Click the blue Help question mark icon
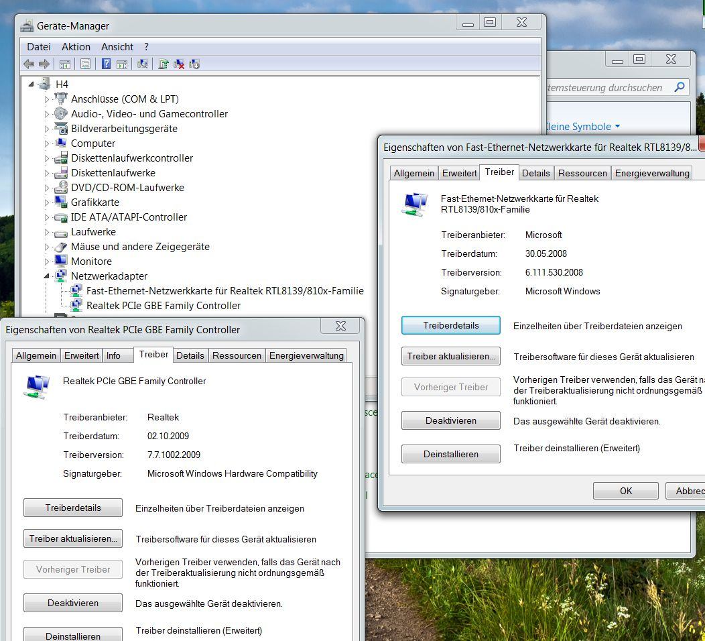The height and width of the screenshot is (641, 705). [x=106, y=64]
